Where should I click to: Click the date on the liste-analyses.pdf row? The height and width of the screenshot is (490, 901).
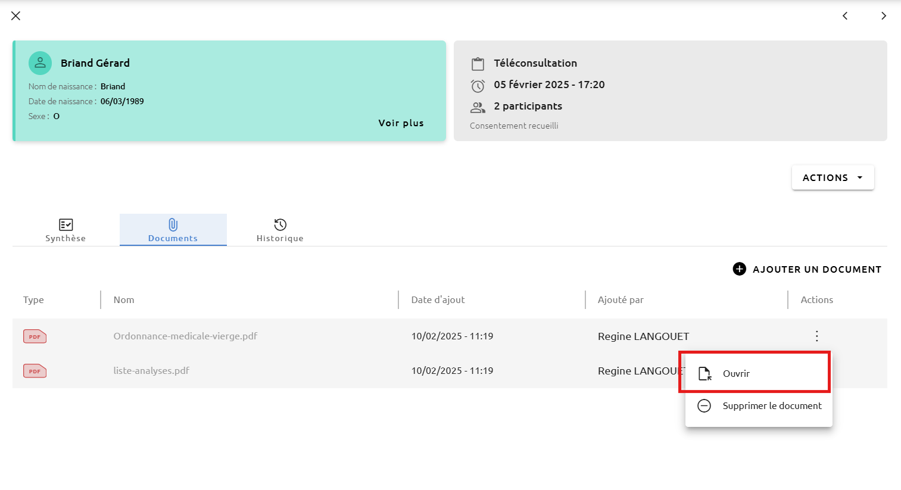click(452, 371)
